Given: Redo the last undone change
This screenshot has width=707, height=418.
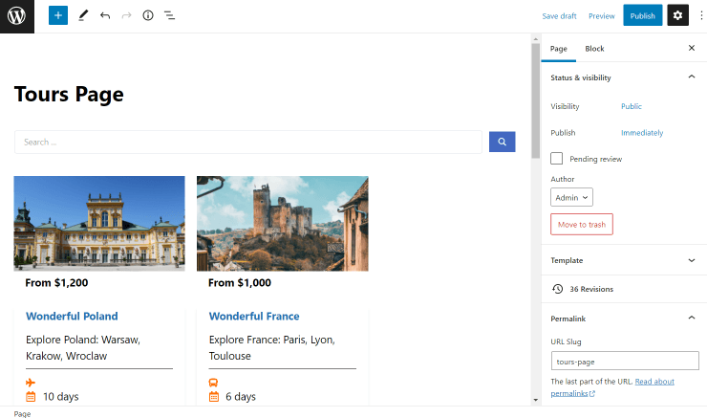Looking at the screenshot, I should 127,16.
